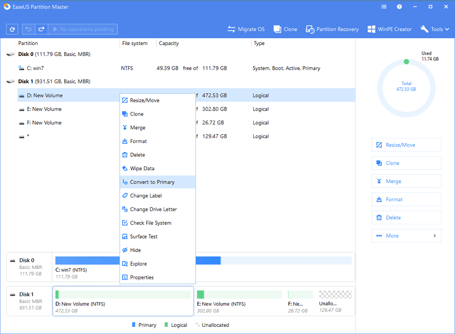Select Hide in the context menu
The width and height of the screenshot is (455, 334).
click(157, 250)
